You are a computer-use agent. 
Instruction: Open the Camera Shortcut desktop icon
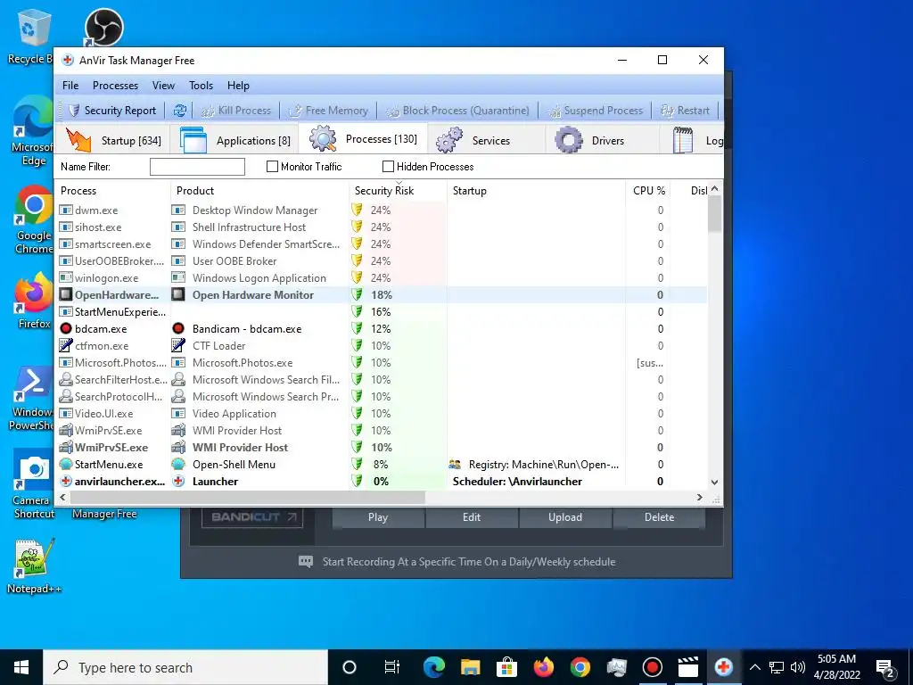coord(34,483)
